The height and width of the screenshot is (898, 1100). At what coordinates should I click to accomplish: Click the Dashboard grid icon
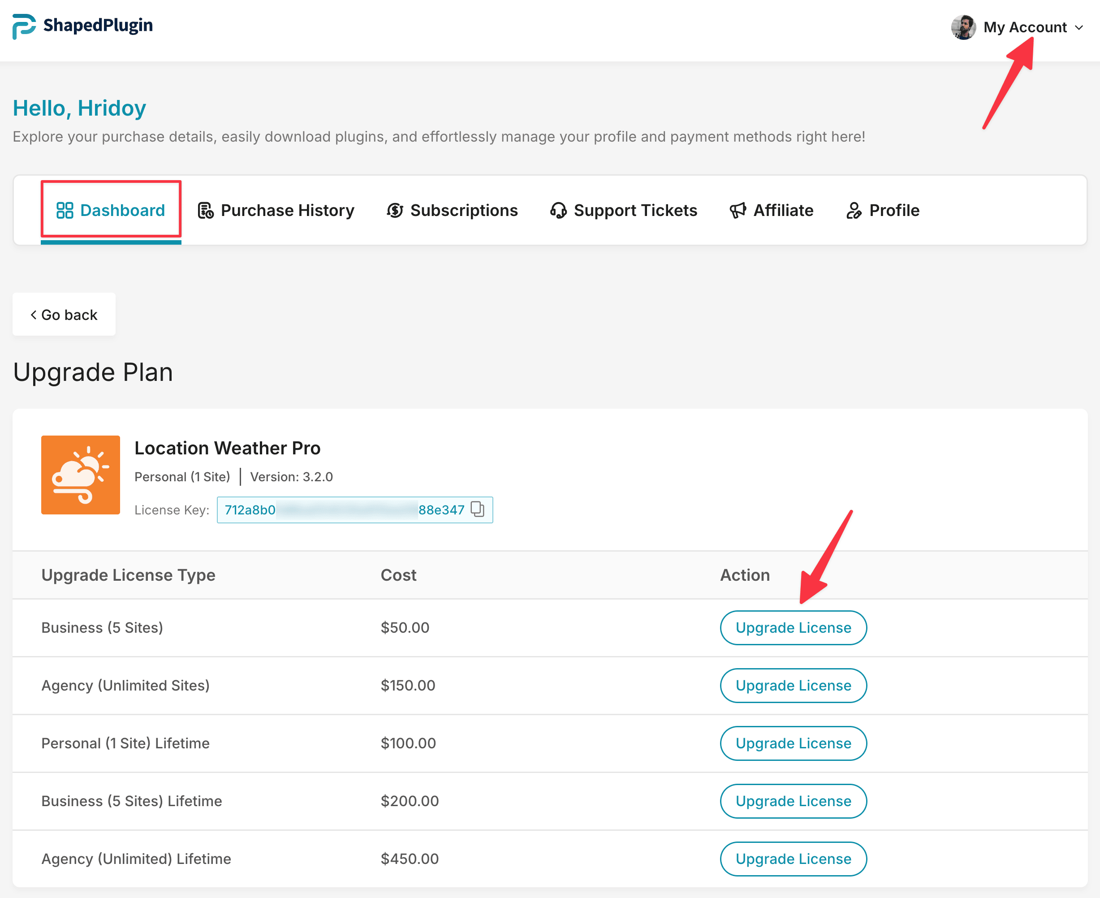[x=65, y=211]
